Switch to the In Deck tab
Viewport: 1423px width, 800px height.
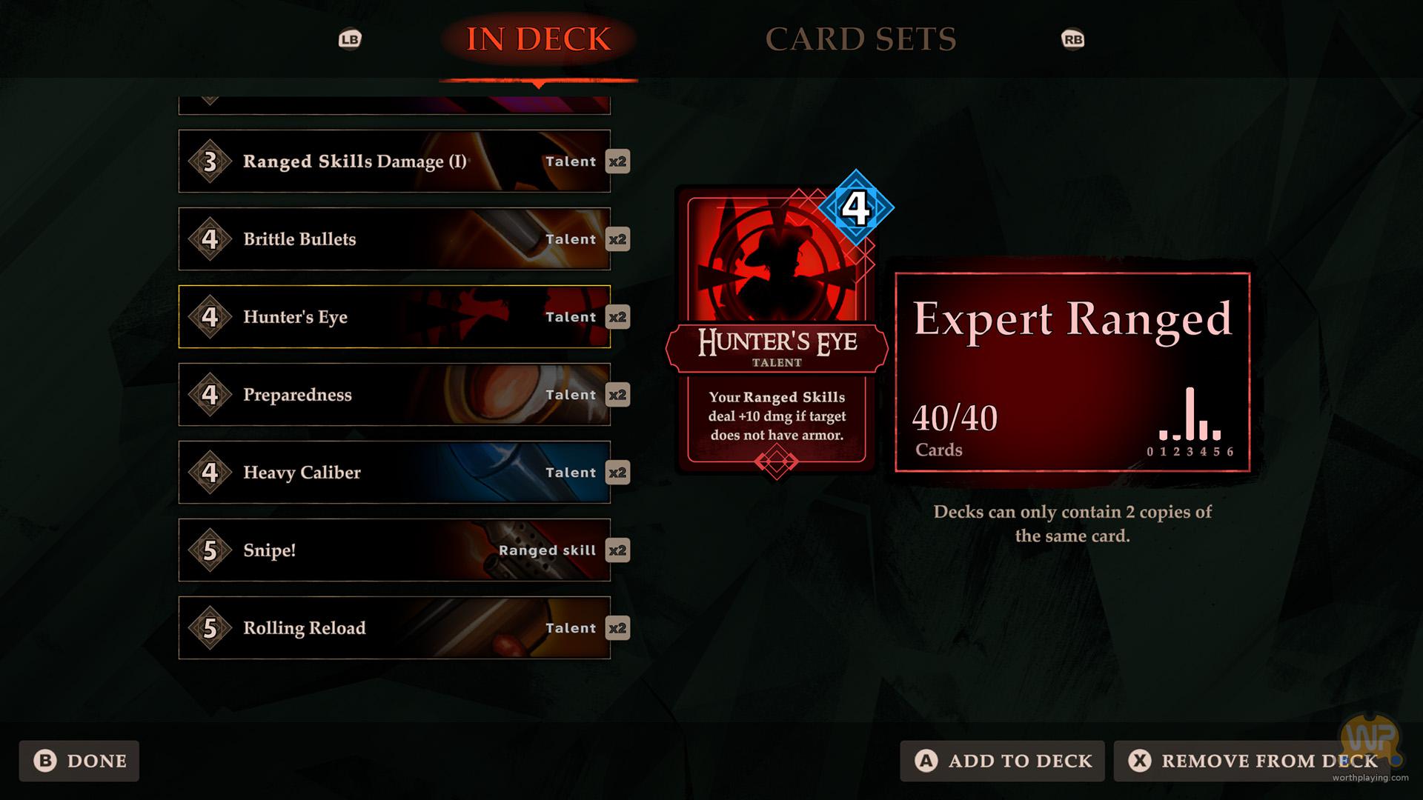(x=539, y=39)
